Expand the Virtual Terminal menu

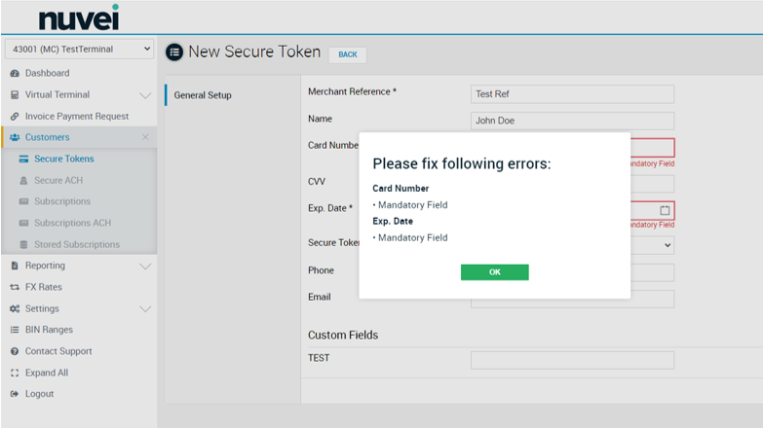coord(145,95)
